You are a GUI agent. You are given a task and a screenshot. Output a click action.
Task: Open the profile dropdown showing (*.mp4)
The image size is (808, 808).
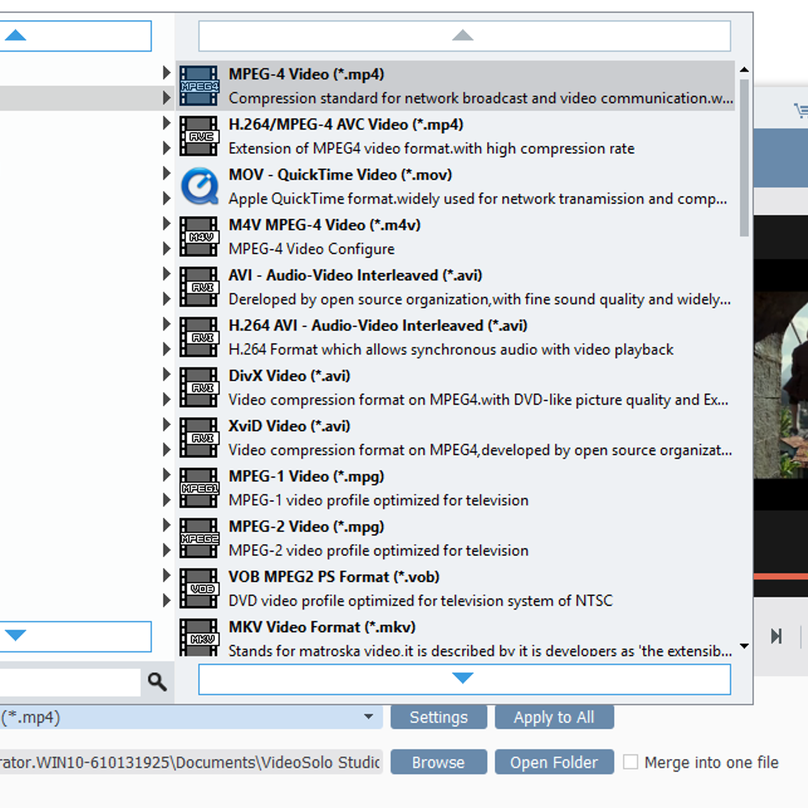coord(191,717)
